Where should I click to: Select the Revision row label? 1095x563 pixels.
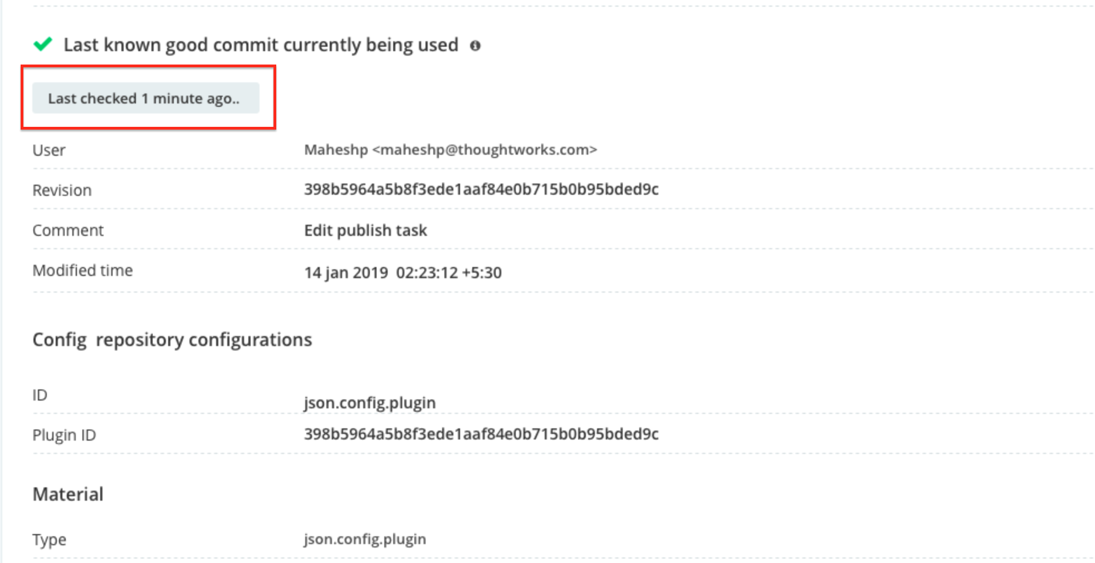coord(62,189)
